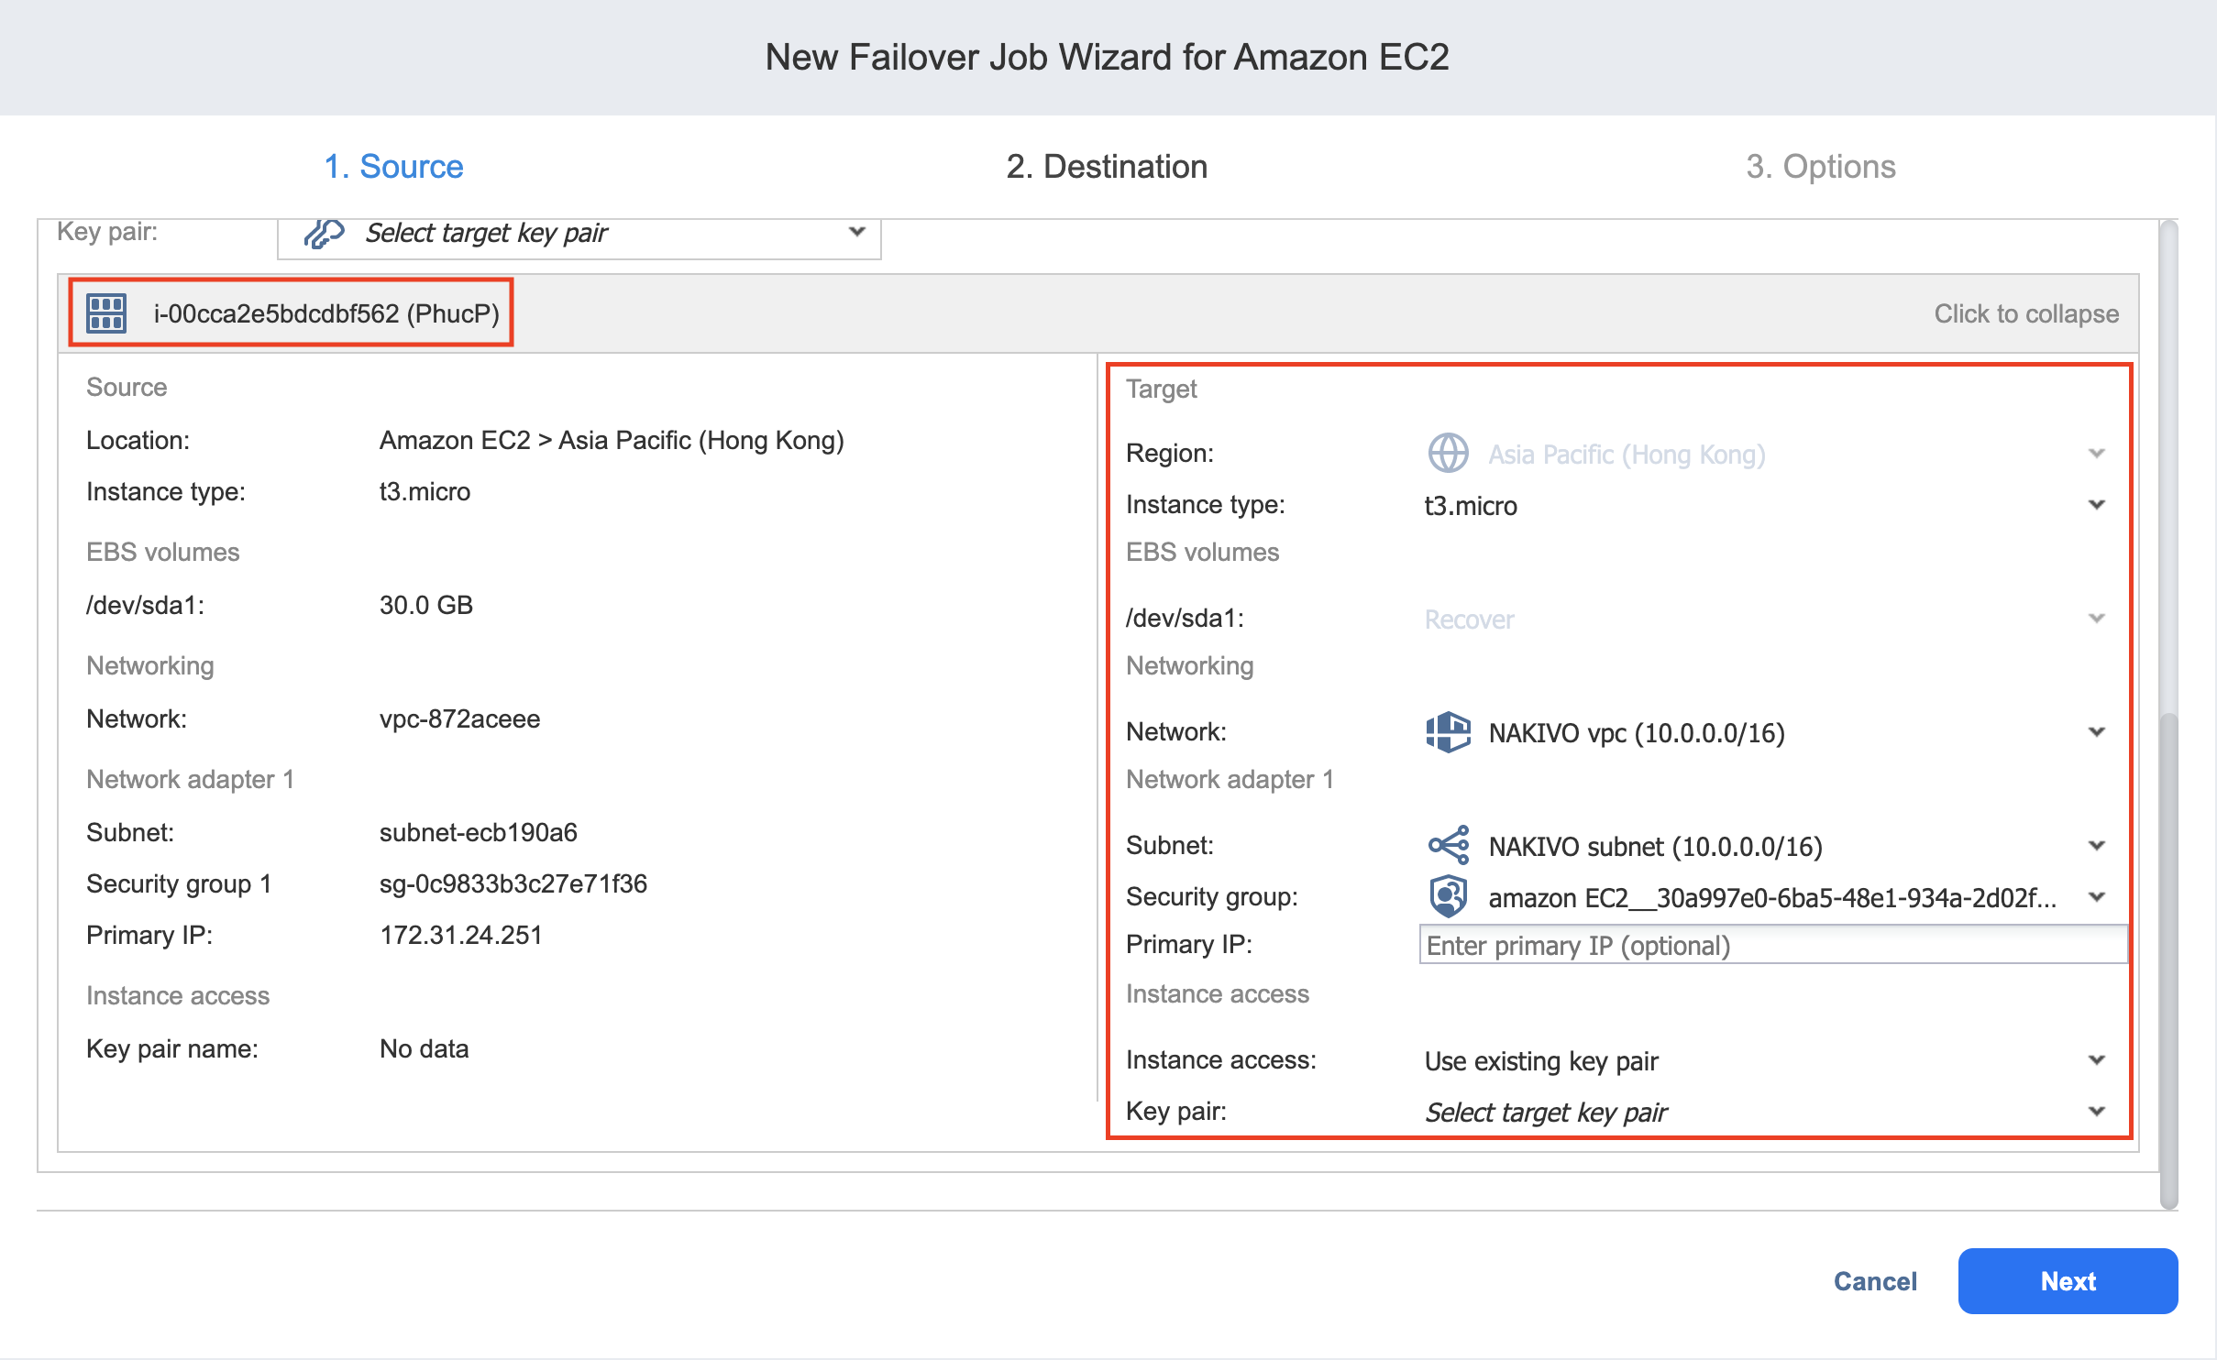Focus the Enter primary IP field
Screen dimensions: 2217x1360
coord(1772,945)
